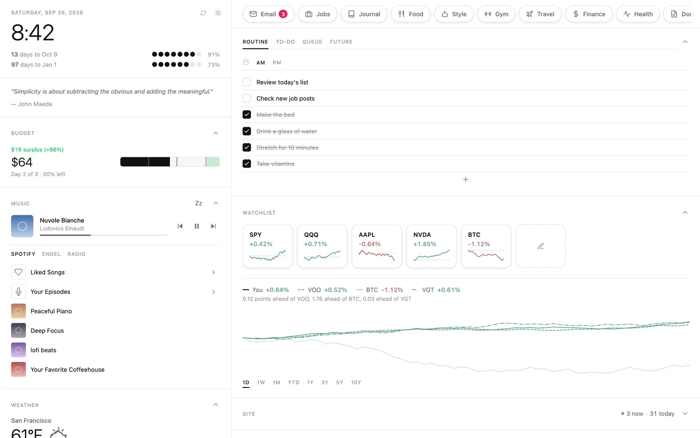This screenshot has width=700, height=438.
Task: Open the Travel shortcut button
Action: pos(540,14)
